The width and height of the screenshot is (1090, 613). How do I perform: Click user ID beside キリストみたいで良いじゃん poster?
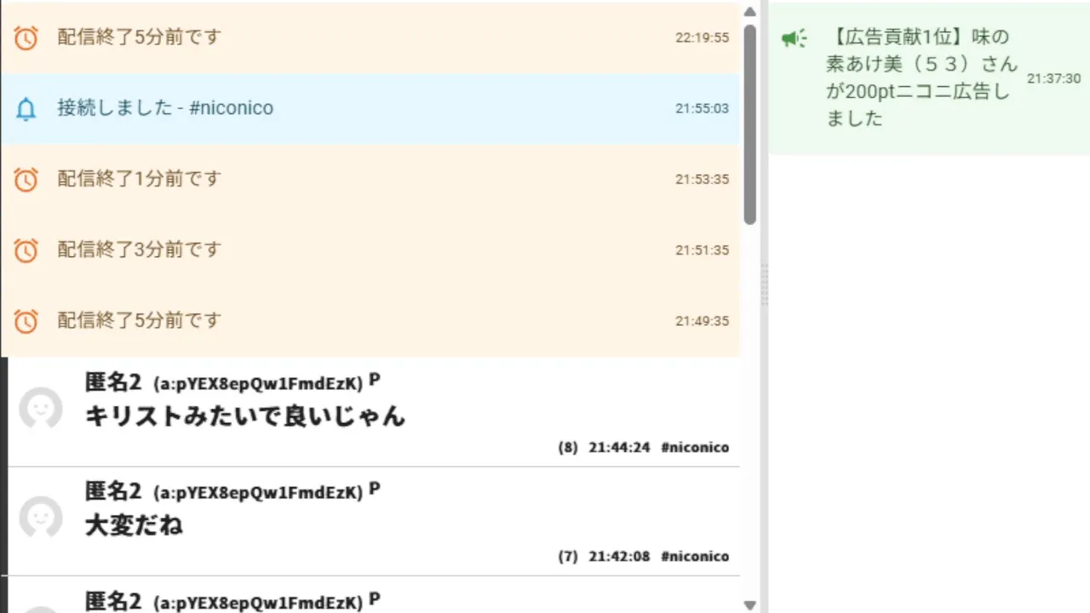258,384
